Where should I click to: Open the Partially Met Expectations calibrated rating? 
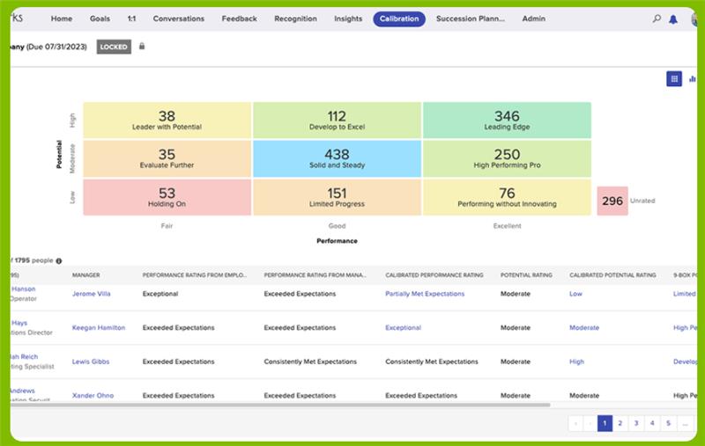425,294
